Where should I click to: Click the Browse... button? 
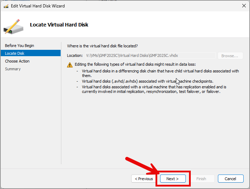tap(230, 56)
